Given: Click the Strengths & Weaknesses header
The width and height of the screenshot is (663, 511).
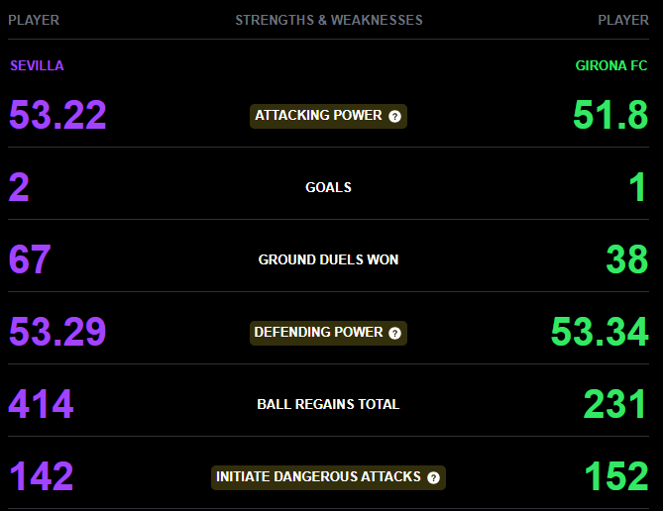Looking at the screenshot, I should point(329,20).
